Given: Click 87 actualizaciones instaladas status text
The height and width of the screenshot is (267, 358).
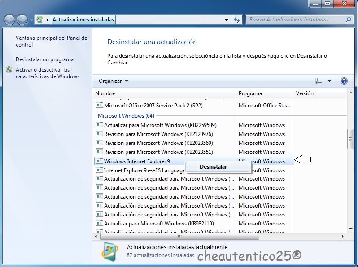Looking at the screenshot, I should (160, 255).
